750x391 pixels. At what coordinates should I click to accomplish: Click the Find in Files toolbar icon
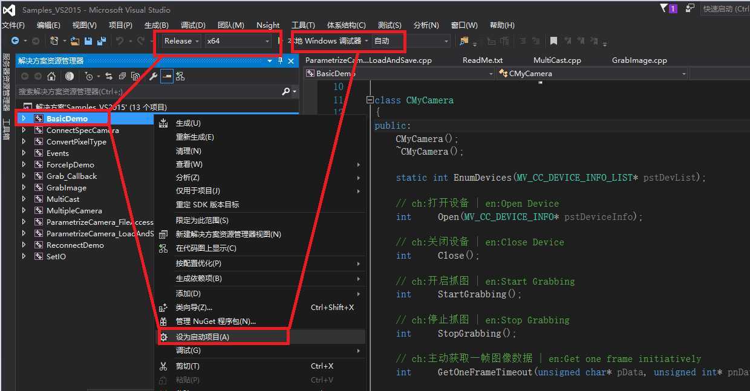(464, 41)
